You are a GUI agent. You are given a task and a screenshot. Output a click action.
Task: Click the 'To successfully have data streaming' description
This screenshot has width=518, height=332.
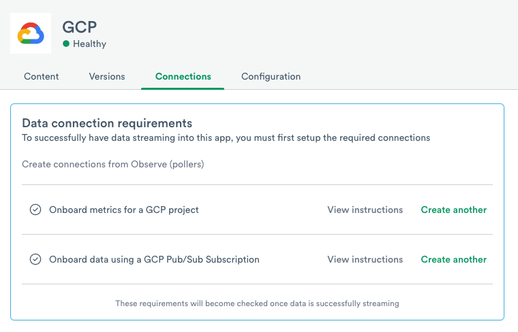tap(226, 138)
